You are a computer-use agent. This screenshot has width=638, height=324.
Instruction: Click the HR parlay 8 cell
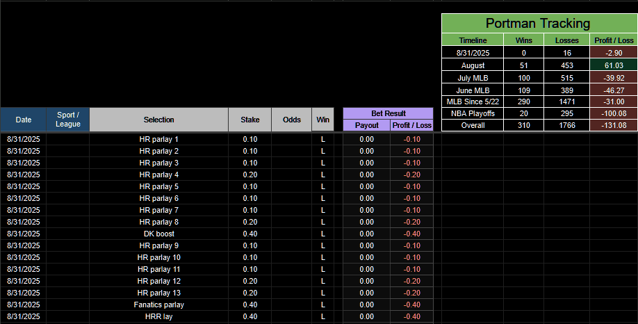tap(158, 222)
